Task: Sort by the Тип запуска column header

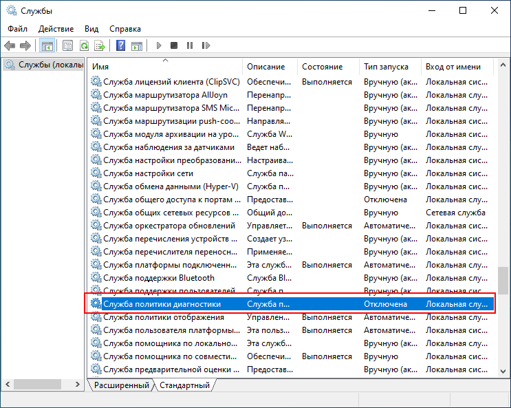Action: tap(390, 67)
